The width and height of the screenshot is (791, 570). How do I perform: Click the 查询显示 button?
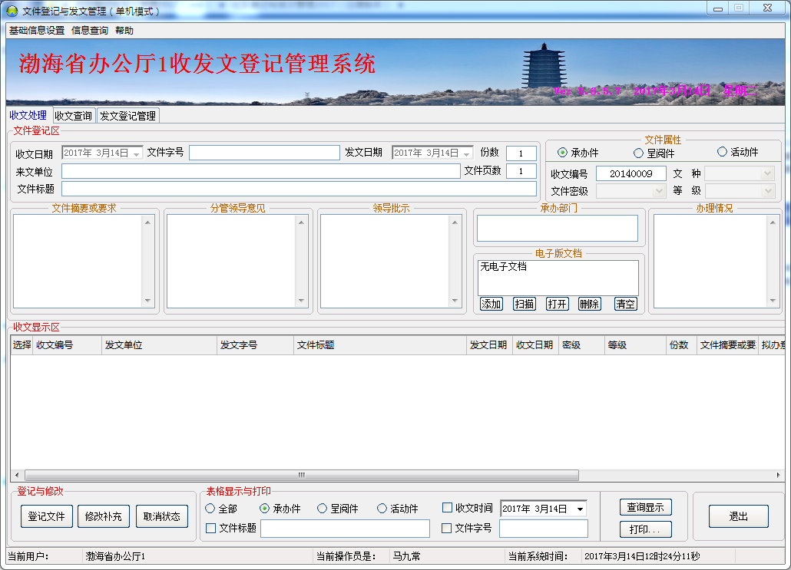[x=646, y=508]
